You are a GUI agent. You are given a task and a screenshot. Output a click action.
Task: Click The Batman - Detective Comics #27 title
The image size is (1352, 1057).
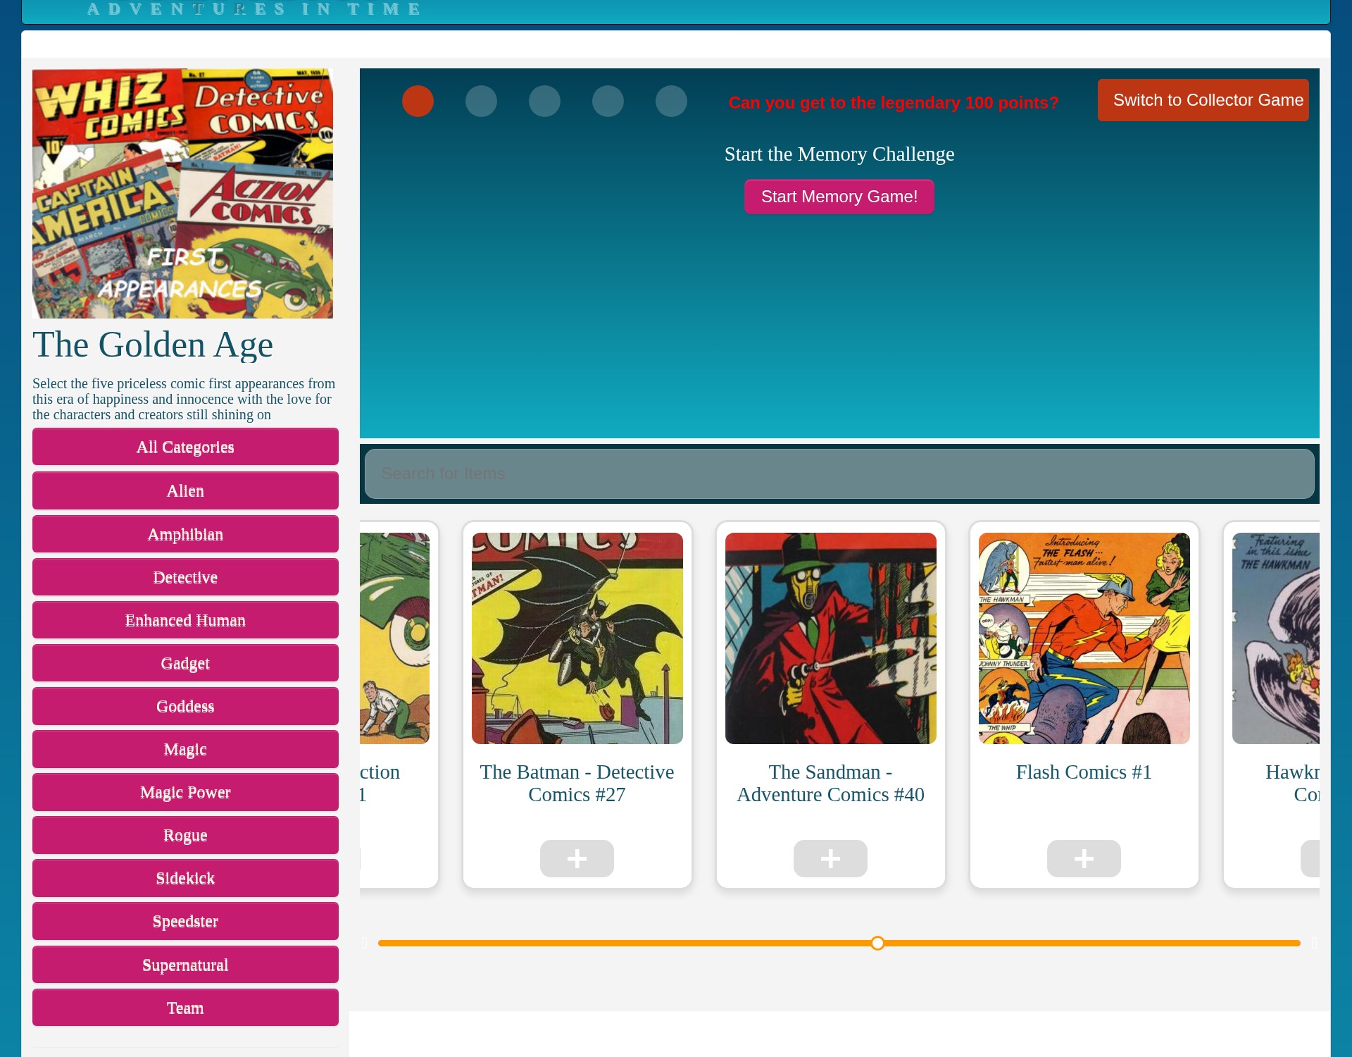coord(577,784)
